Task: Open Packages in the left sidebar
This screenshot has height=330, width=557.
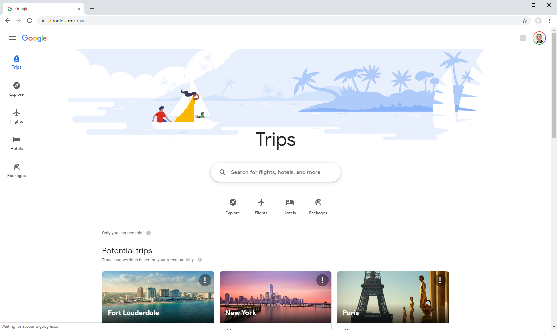Action: pyautogui.click(x=16, y=170)
